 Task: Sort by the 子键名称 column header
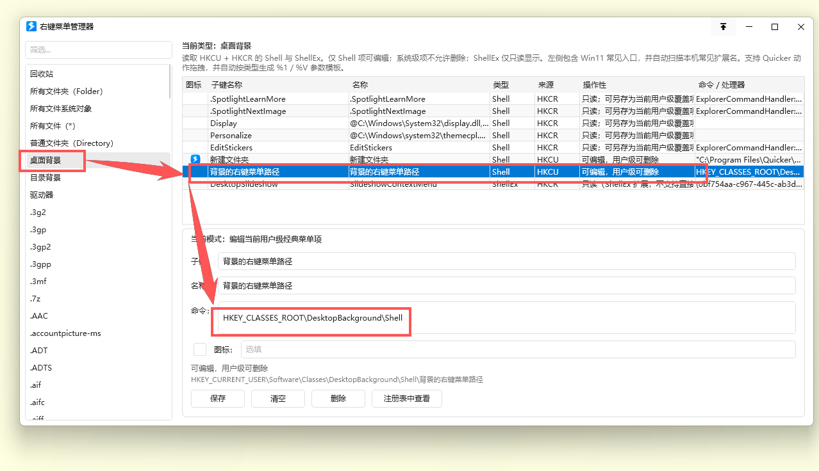[x=226, y=85]
